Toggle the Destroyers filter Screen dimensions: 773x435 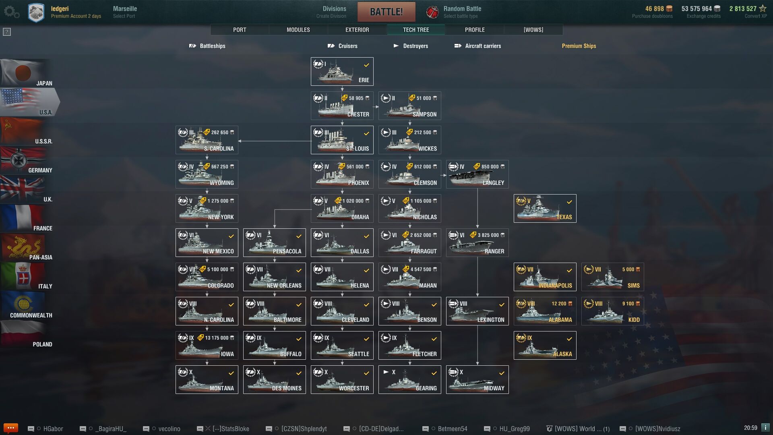tap(411, 46)
